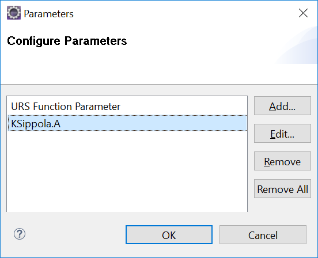Screen dimensions: 318x258
Task: Add a new URS function parameter
Action: [x=282, y=106]
